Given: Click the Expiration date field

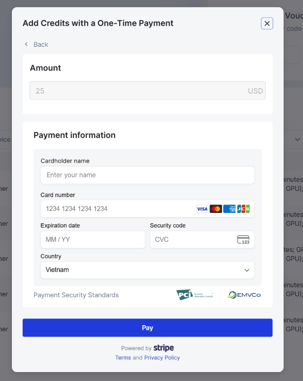Looking at the screenshot, I should [93, 240].
